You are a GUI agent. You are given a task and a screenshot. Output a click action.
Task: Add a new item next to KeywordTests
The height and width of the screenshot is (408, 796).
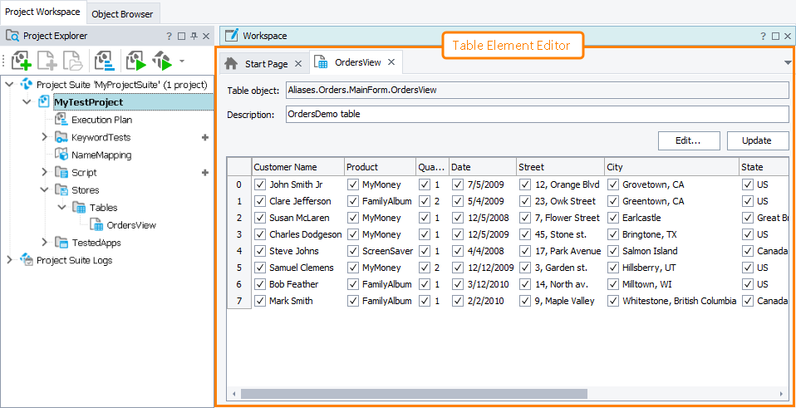[205, 137]
